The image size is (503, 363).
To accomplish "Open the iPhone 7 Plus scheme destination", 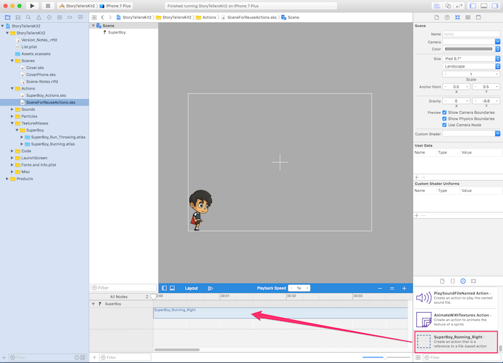I will [x=115, y=6].
